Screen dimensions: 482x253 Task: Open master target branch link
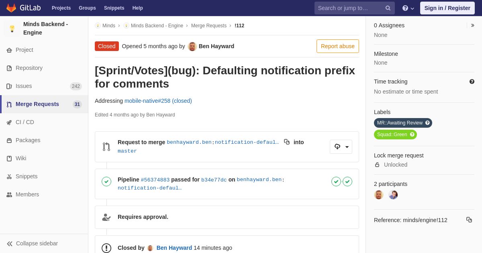(x=127, y=151)
